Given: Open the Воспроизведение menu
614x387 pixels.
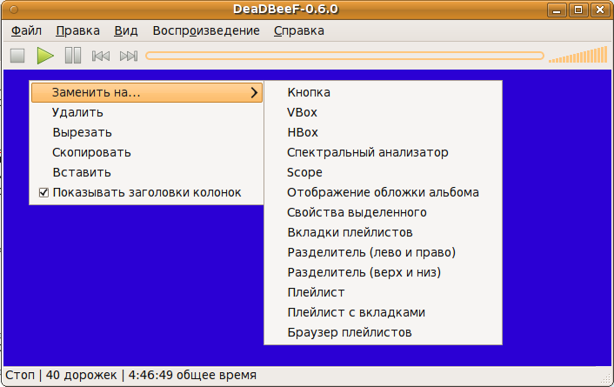Looking at the screenshot, I should [x=206, y=30].
